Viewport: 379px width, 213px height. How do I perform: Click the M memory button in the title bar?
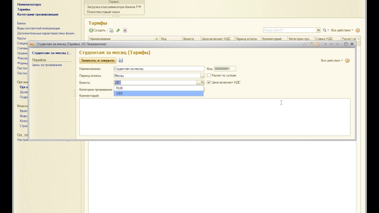325,44
